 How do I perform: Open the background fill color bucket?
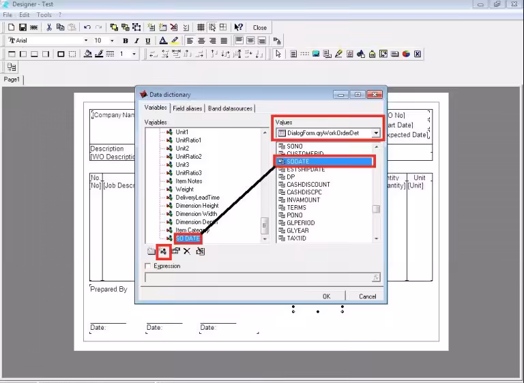88,54
